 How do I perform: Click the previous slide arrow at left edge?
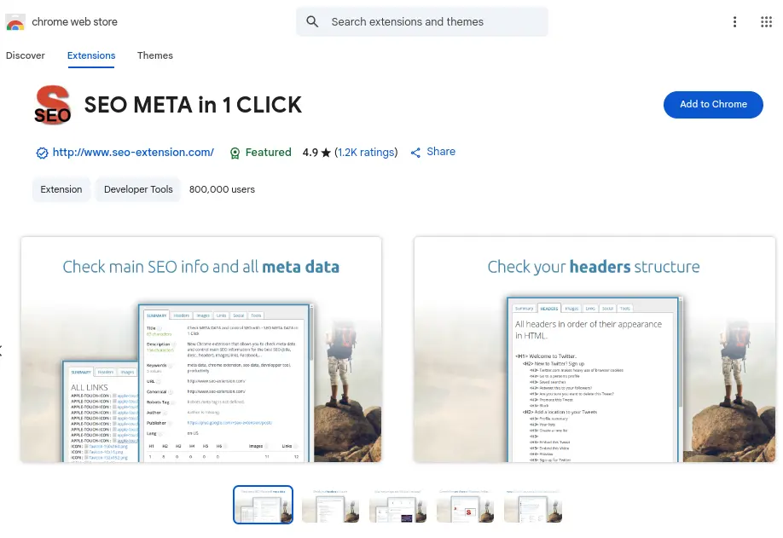pyautogui.click(x=2, y=350)
